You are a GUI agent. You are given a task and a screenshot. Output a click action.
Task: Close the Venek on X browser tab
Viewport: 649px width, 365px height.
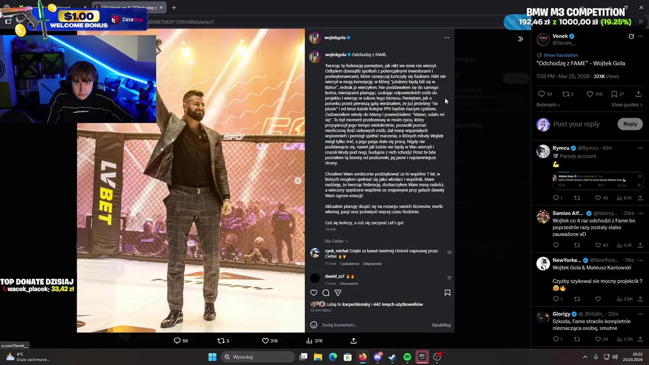click(162, 8)
